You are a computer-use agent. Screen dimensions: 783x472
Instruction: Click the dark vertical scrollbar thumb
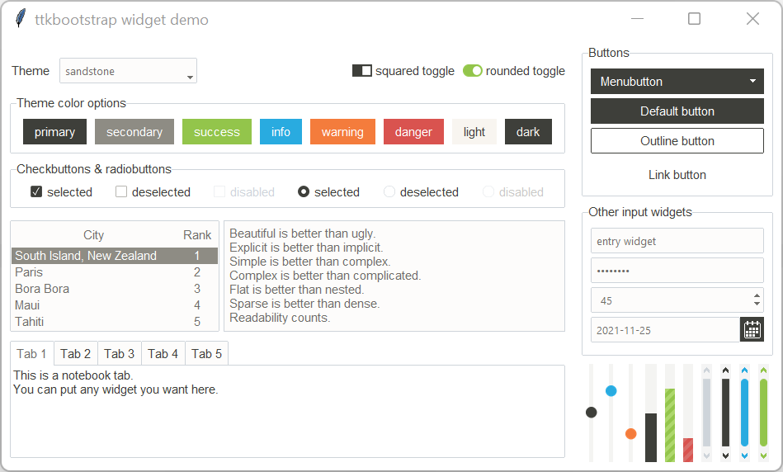coord(725,413)
